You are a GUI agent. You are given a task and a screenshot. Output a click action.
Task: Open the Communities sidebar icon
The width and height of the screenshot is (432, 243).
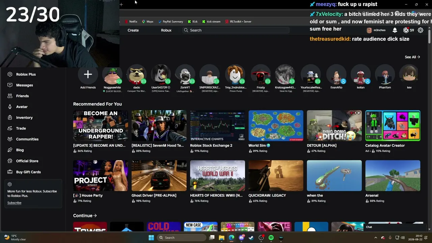pos(10,139)
